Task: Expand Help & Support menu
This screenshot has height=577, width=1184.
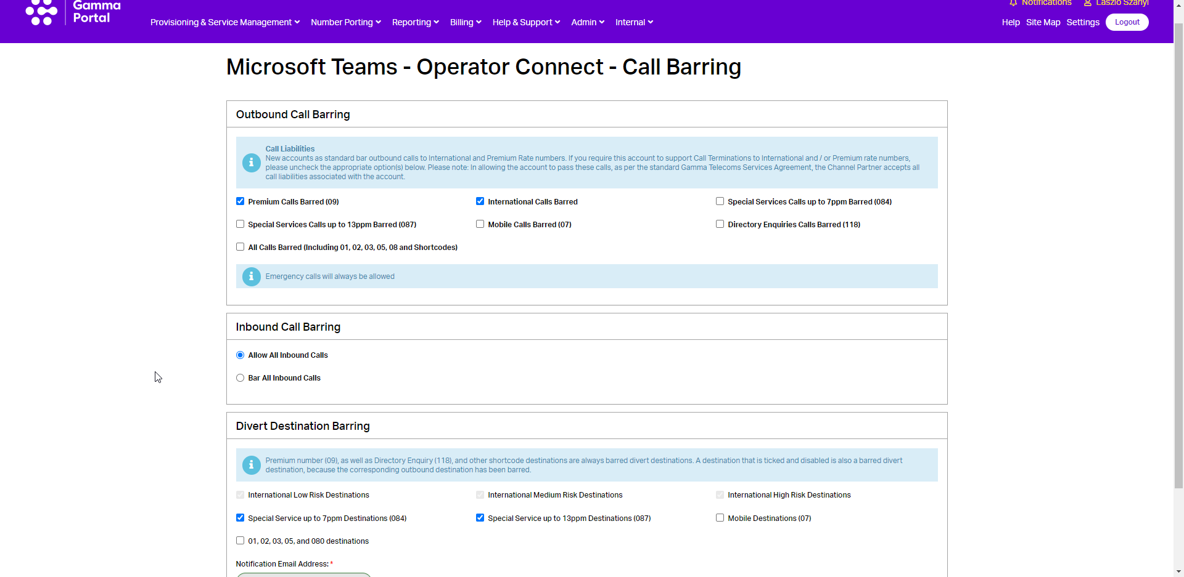Action: tap(526, 22)
